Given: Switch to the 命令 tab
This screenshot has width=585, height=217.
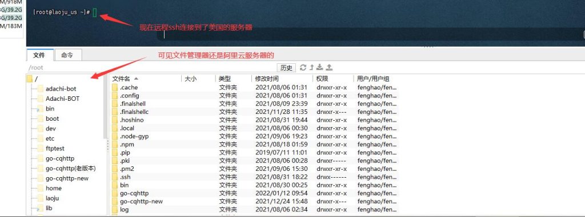Looking at the screenshot, I should point(67,55).
